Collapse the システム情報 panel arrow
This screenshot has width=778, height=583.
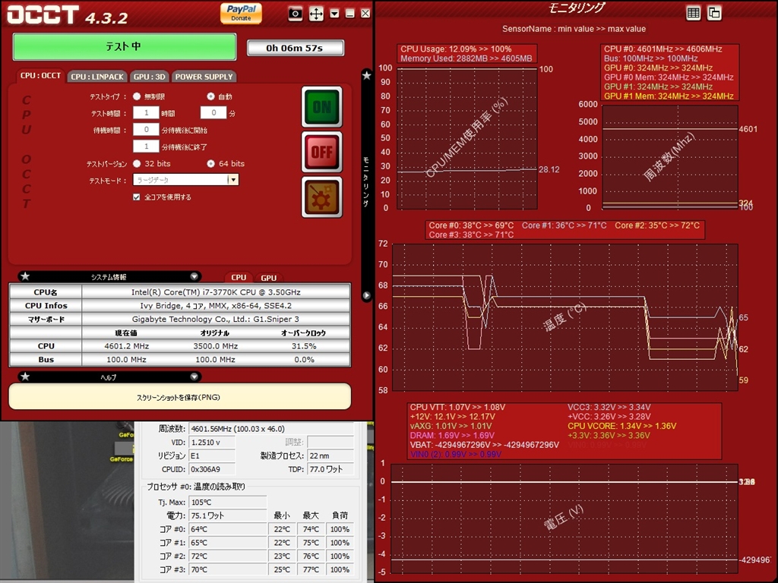pyautogui.click(x=194, y=277)
